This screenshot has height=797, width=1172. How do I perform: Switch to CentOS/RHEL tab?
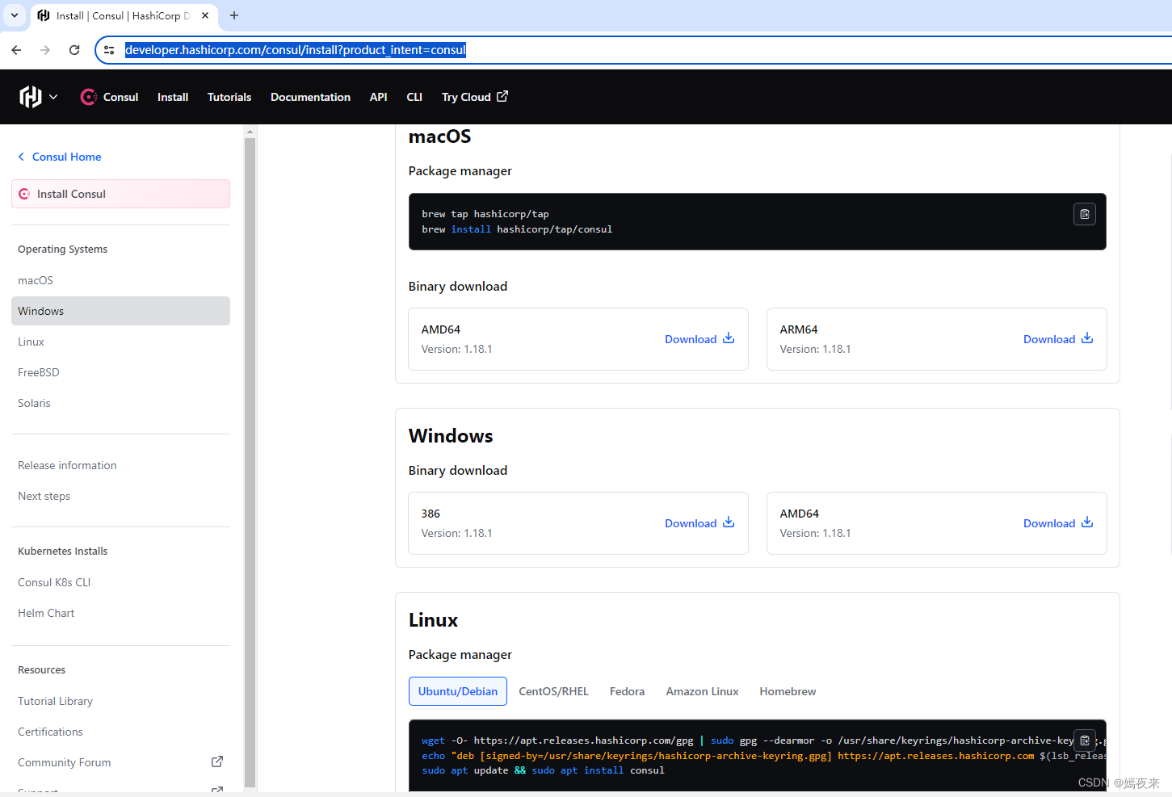click(553, 691)
